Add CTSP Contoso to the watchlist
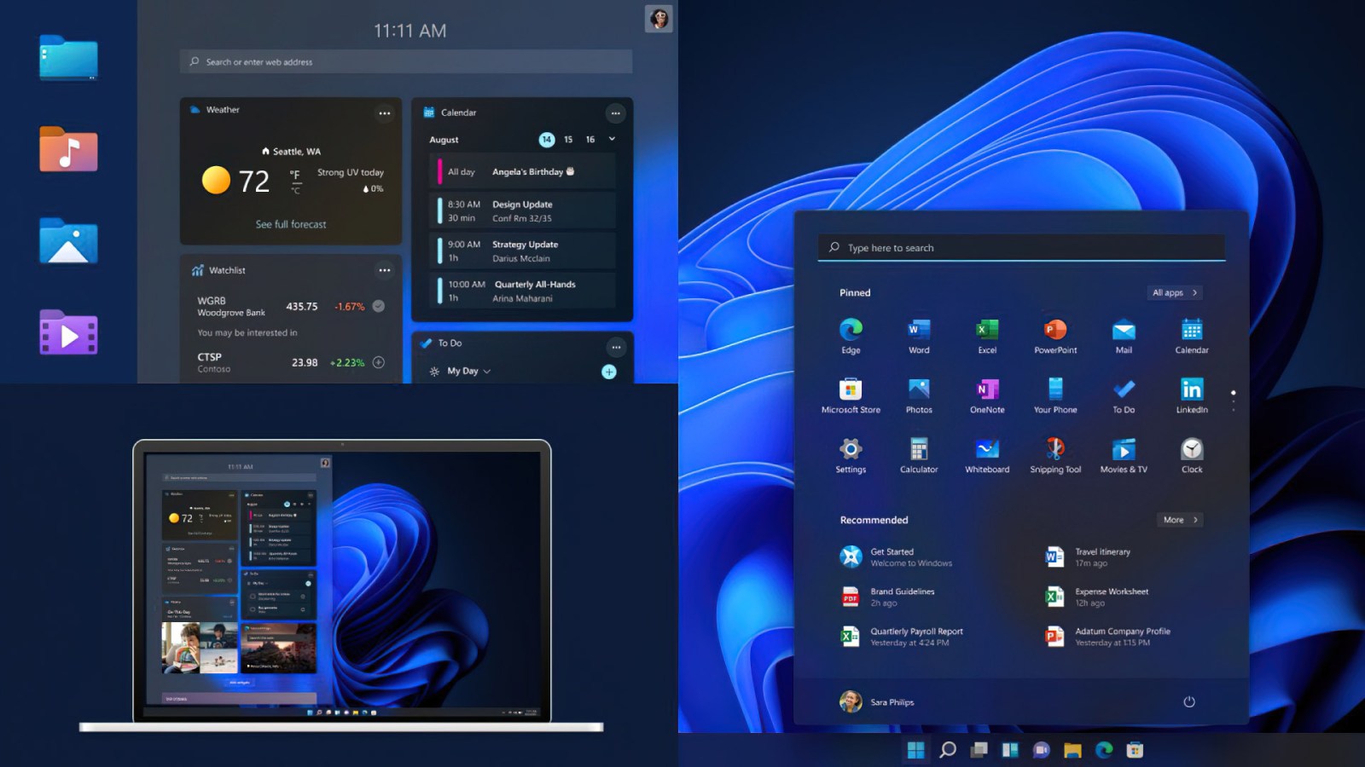The height and width of the screenshot is (767, 1365). (379, 362)
